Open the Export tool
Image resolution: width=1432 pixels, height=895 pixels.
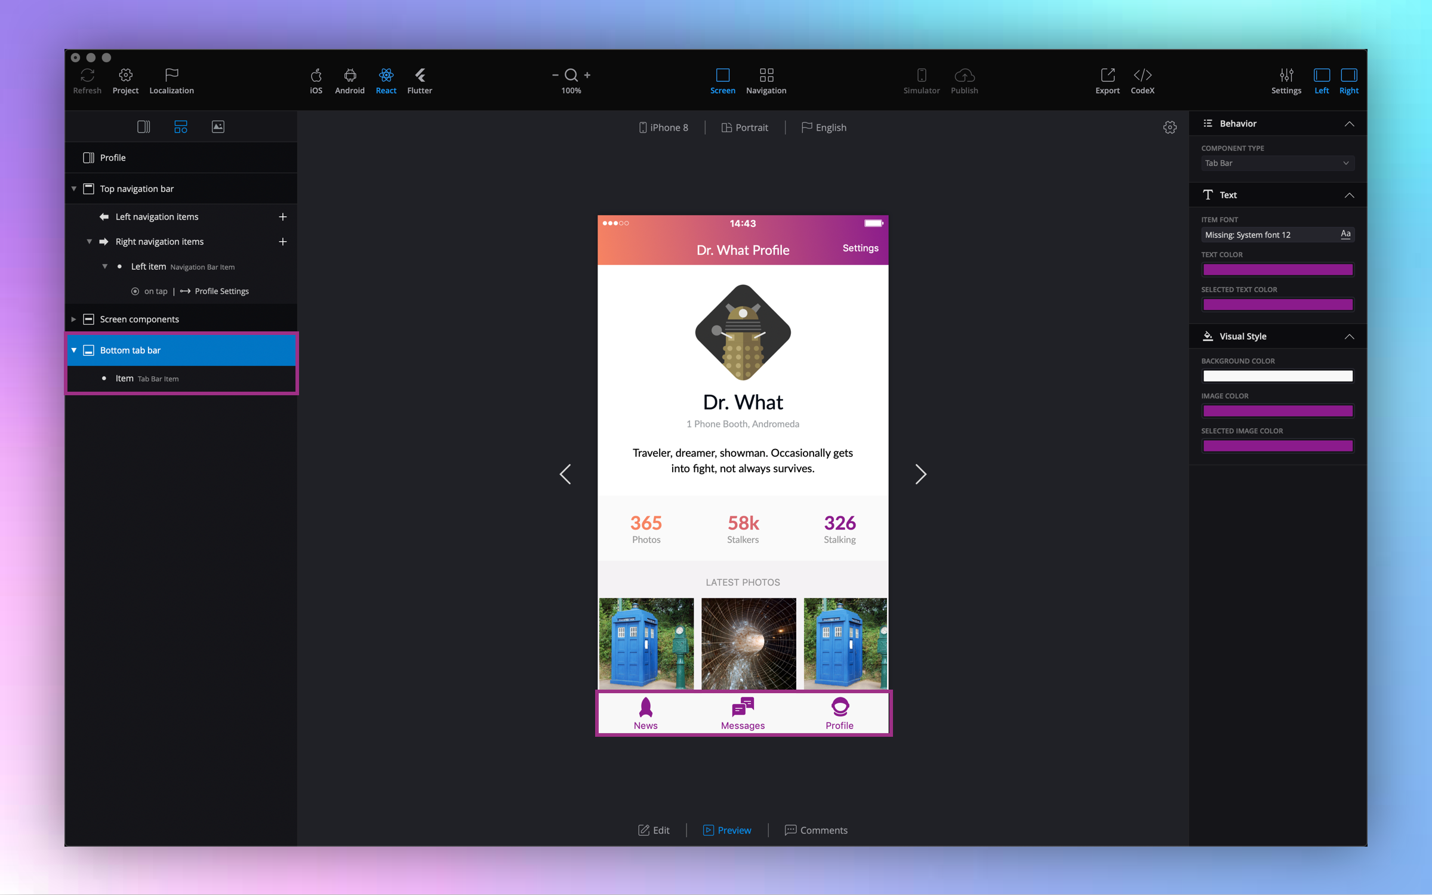1107,81
